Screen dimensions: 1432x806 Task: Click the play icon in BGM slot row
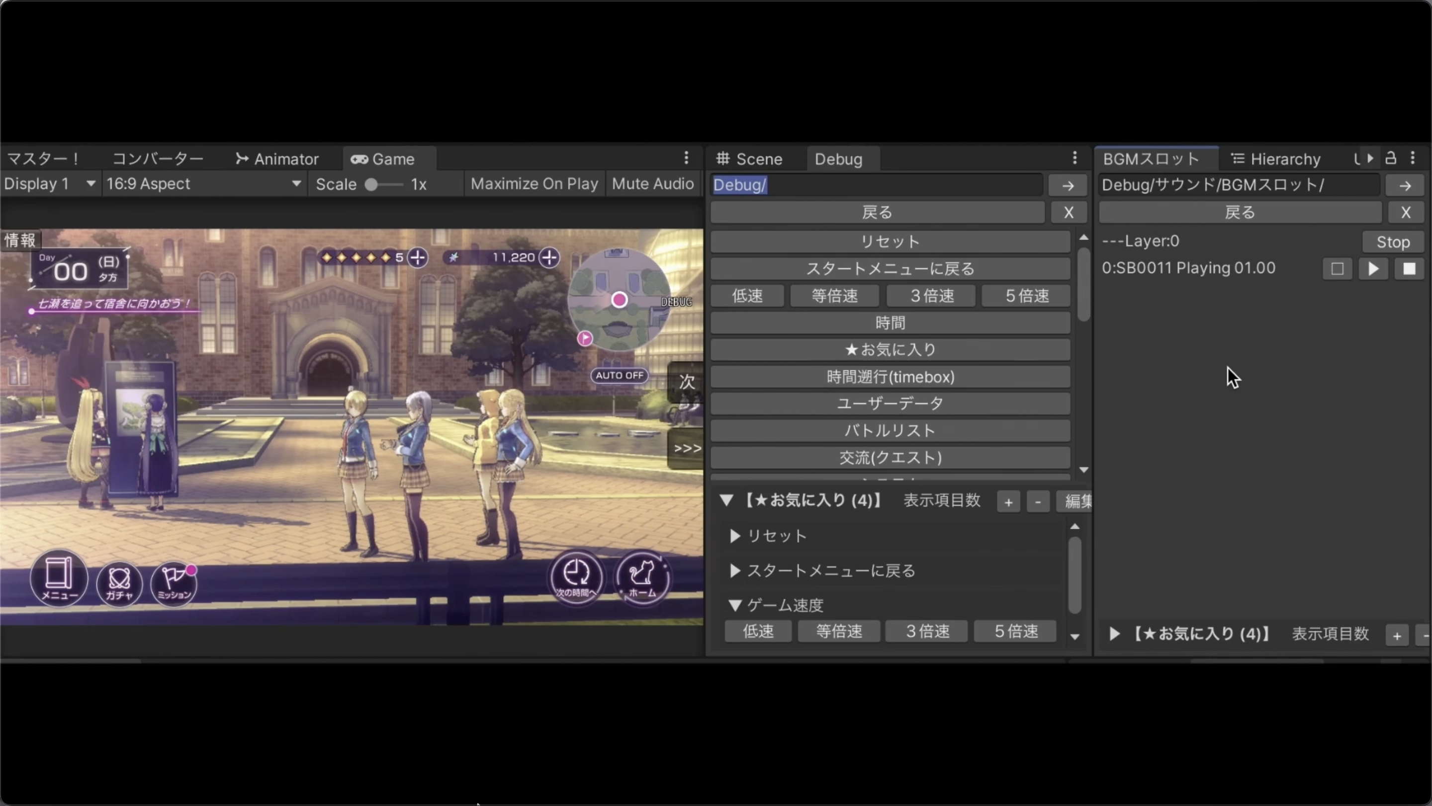[1373, 269]
